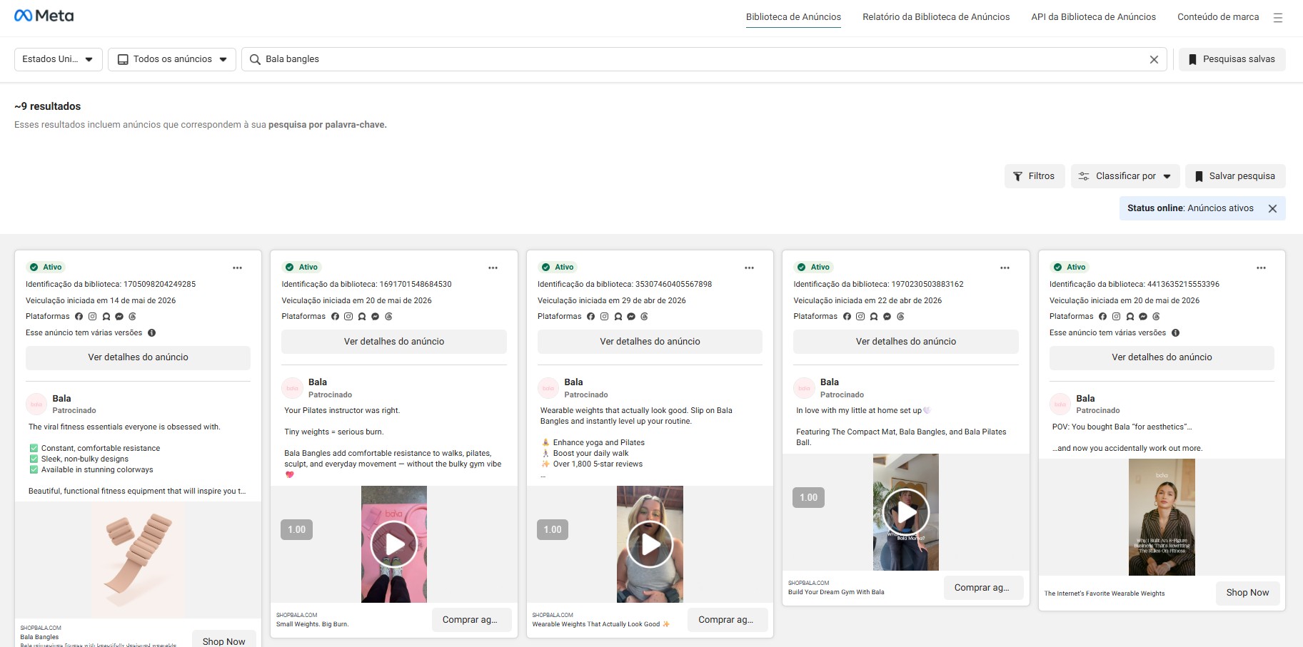Click the Facebook platform icon on ad 4413635215553396
Viewport: 1303px width, 647px height.
coord(1102,317)
